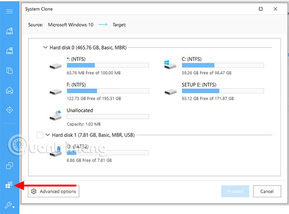Collapse the Hard disk 0 group
The image size is (289, 214).
pos(45,47)
